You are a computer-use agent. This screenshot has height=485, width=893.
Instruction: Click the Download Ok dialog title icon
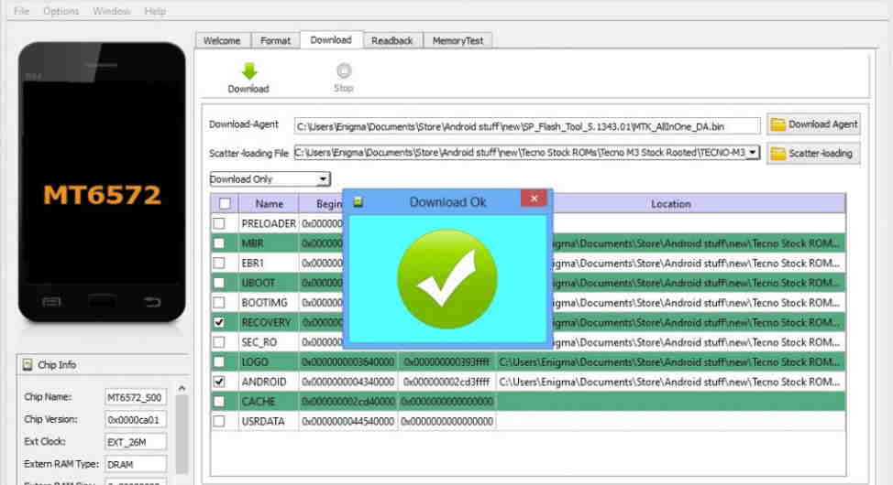pyautogui.click(x=358, y=202)
